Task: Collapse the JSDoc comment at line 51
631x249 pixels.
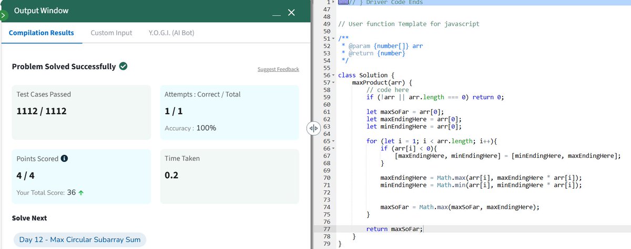Action: click(x=333, y=38)
